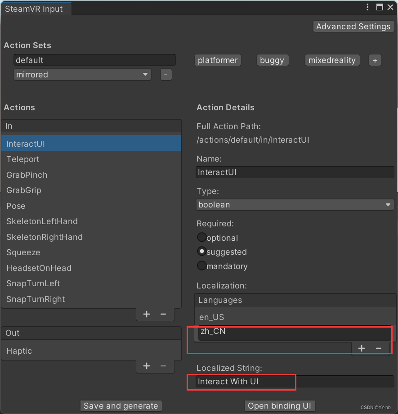The image size is (398, 414).
Task: Edit the default action set name field
Action: (x=94, y=60)
